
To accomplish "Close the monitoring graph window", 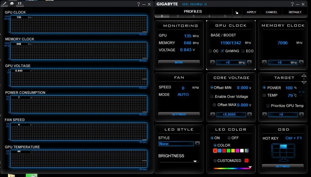I will (x=149, y=4).
